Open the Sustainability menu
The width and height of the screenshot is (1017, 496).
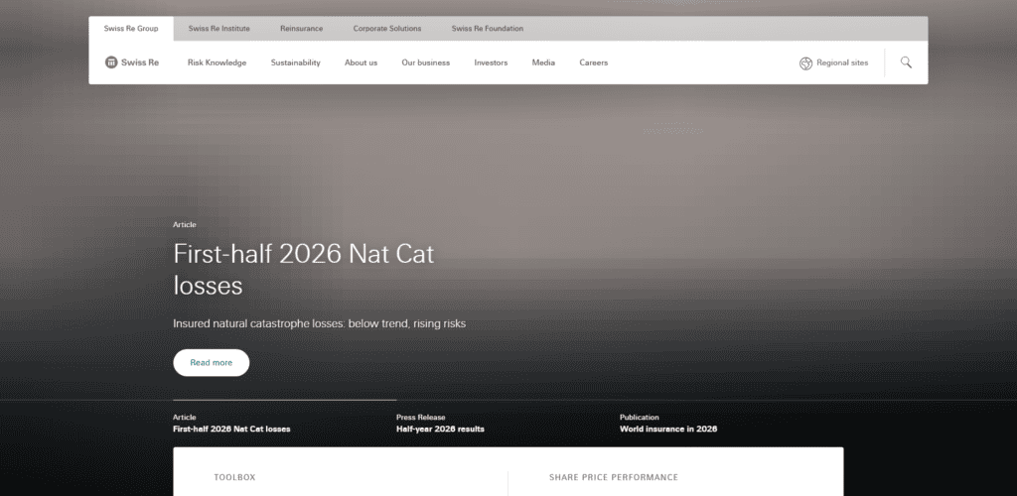296,62
